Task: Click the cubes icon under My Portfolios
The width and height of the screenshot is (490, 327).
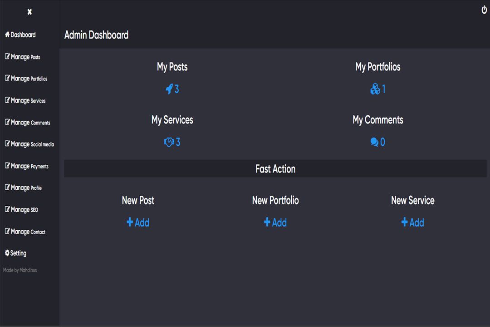Action: point(375,89)
